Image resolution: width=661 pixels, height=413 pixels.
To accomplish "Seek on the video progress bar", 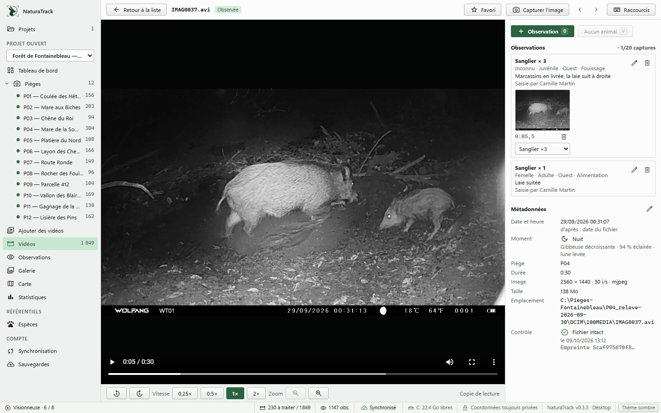I will coord(303,374).
